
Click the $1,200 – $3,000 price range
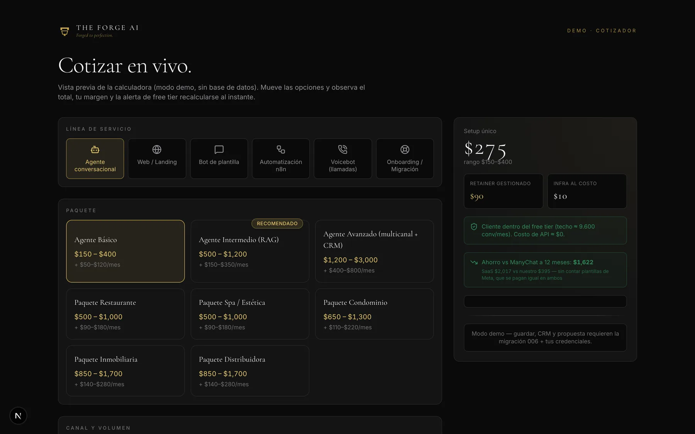pyautogui.click(x=351, y=260)
